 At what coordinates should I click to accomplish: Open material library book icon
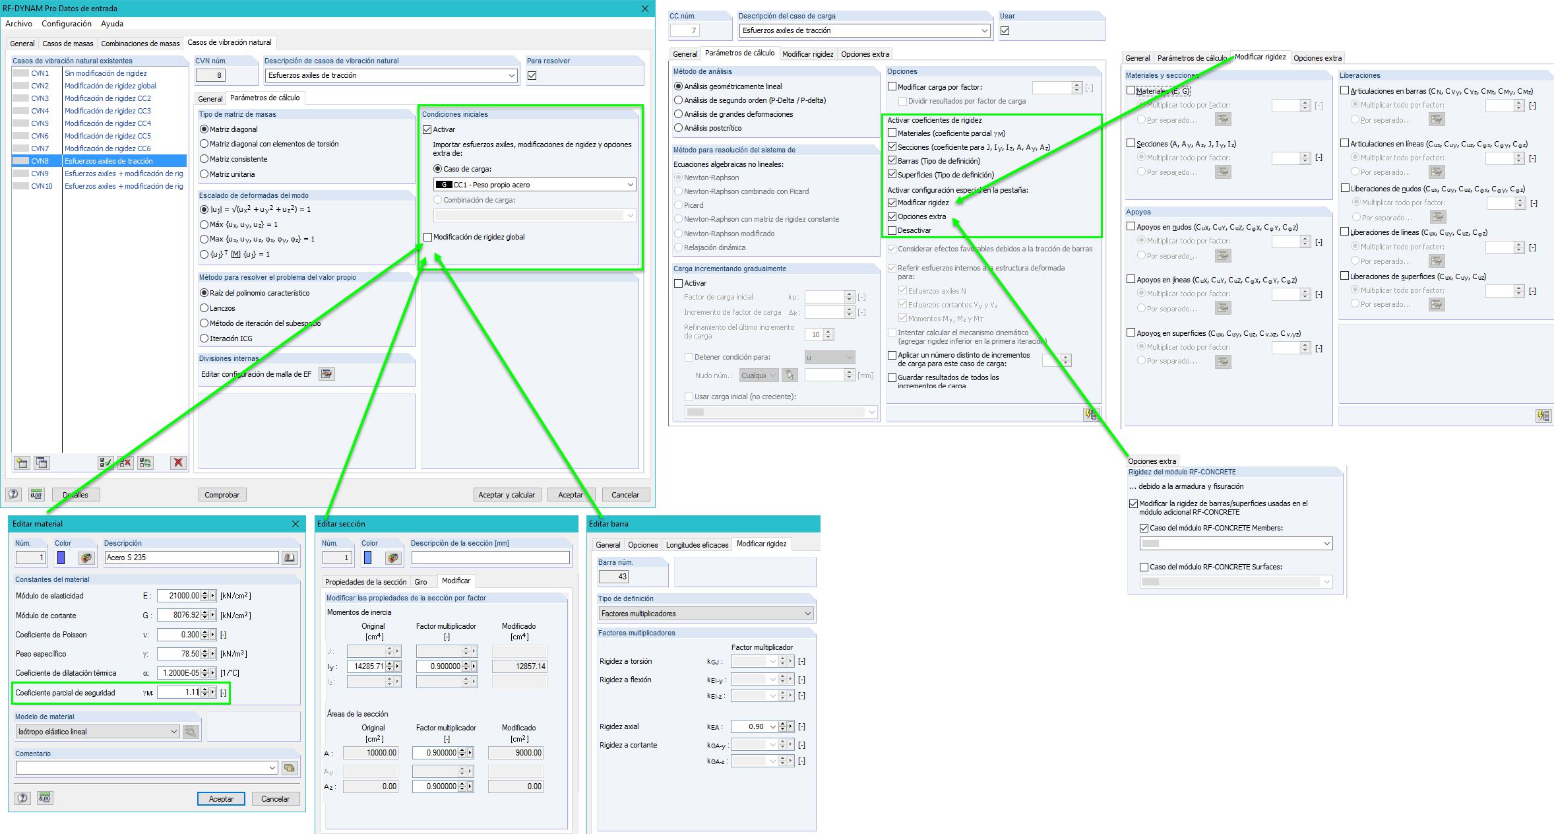290,558
